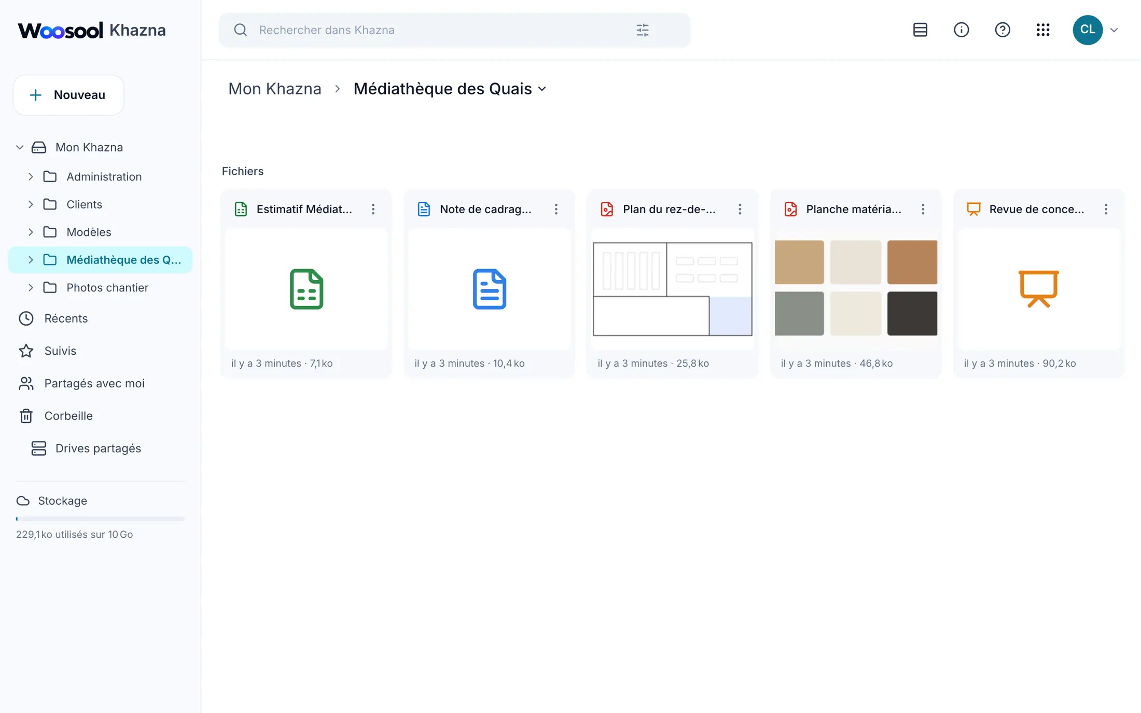Expand the Photos chantier folder

31,287
